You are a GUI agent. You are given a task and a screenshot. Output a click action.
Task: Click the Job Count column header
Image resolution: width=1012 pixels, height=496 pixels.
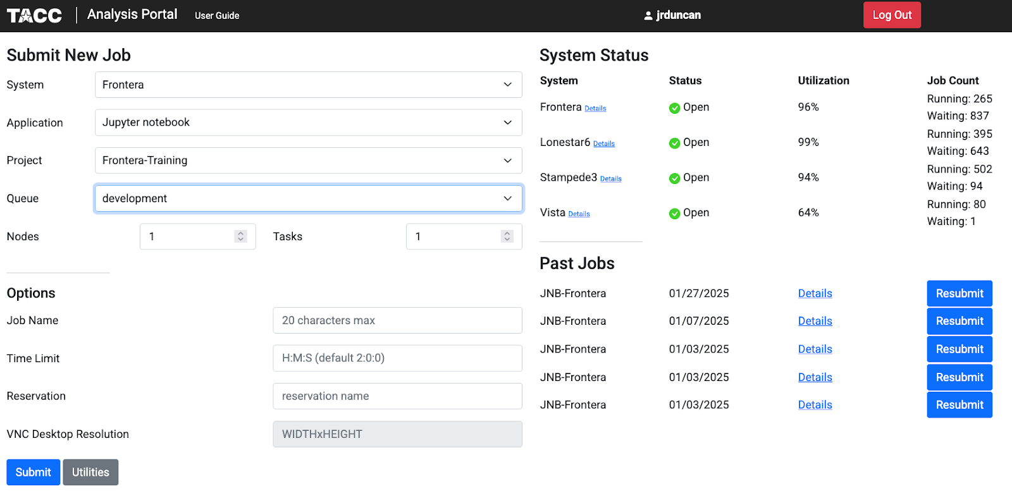pos(953,81)
